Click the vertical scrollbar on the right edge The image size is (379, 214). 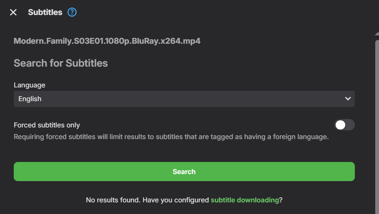377,125
